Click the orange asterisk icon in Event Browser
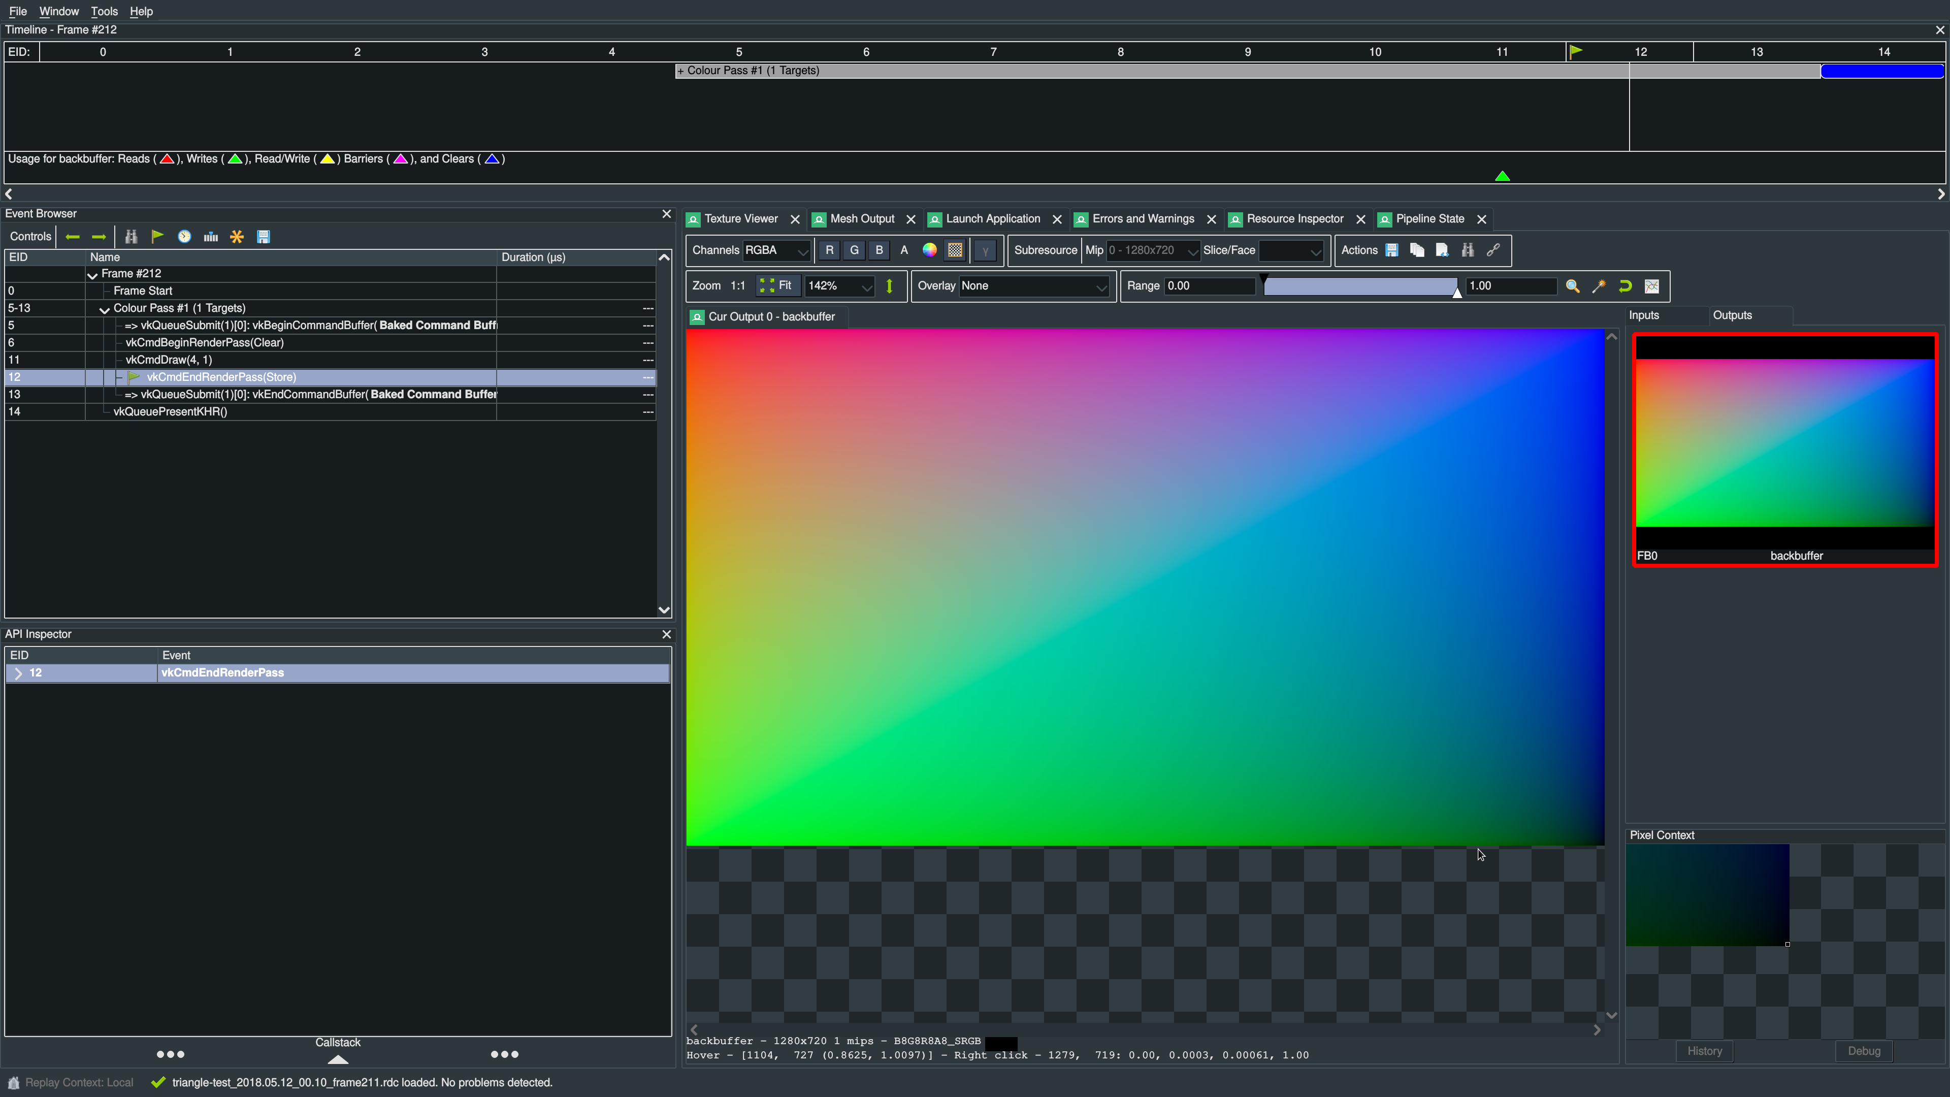The width and height of the screenshot is (1950, 1097). (237, 237)
